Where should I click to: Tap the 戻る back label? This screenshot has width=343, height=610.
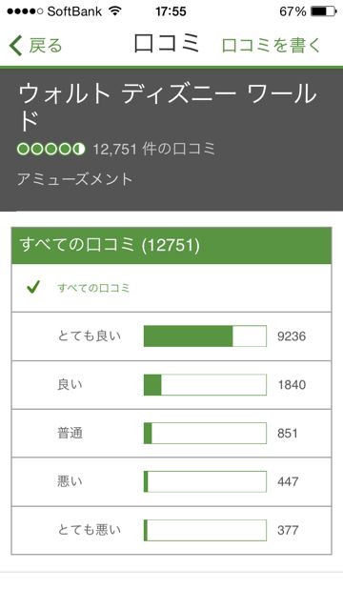(x=46, y=46)
